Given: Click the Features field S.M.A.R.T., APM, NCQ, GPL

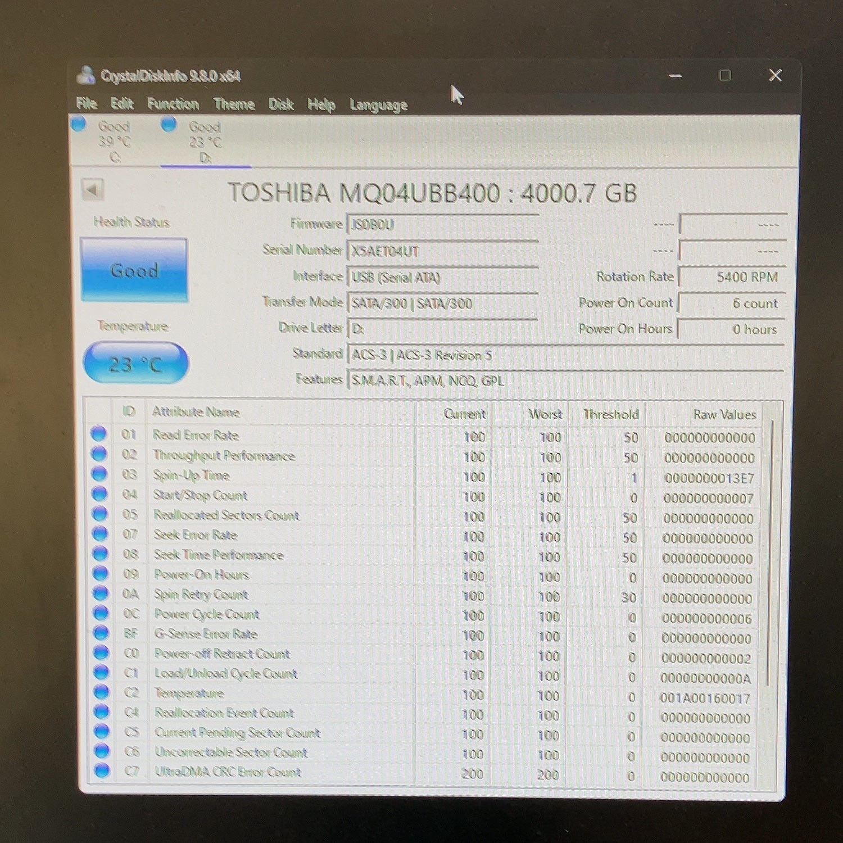Looking at the screenshot, I should [565, 380].
